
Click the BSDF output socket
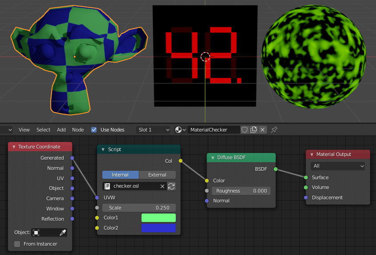coord(275,169)
